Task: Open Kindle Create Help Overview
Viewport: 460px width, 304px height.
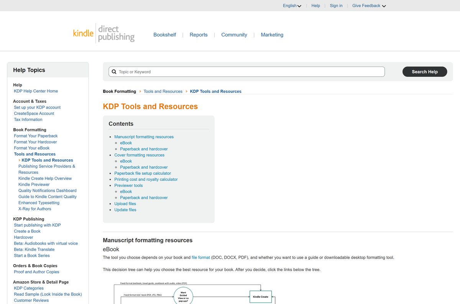Action: 45,178
